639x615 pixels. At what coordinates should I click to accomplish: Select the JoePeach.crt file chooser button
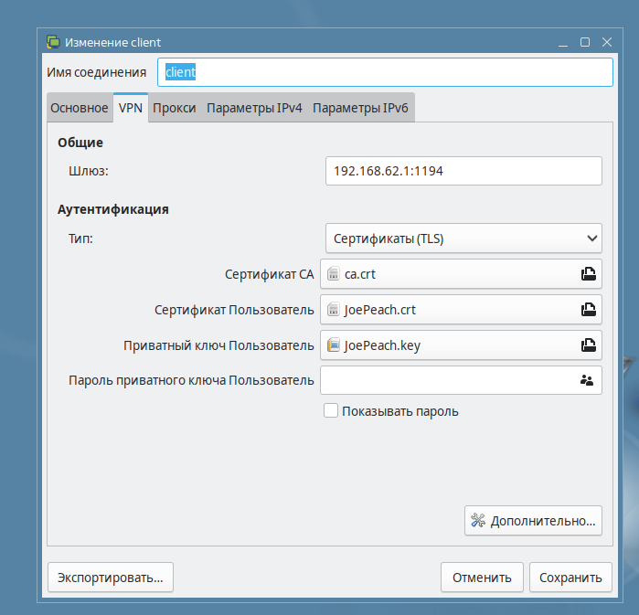(x=461, y=310)
